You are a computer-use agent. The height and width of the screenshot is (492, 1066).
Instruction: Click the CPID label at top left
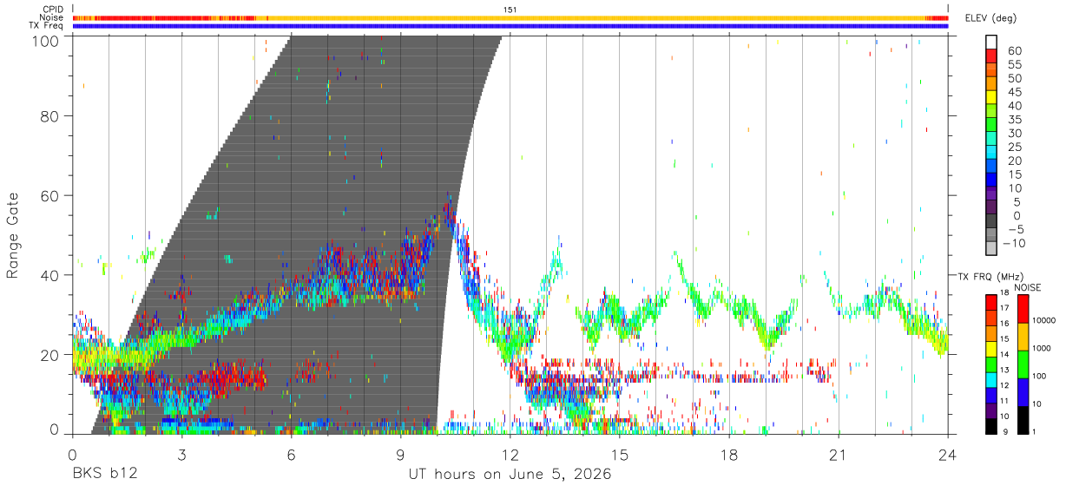point(52,10)
